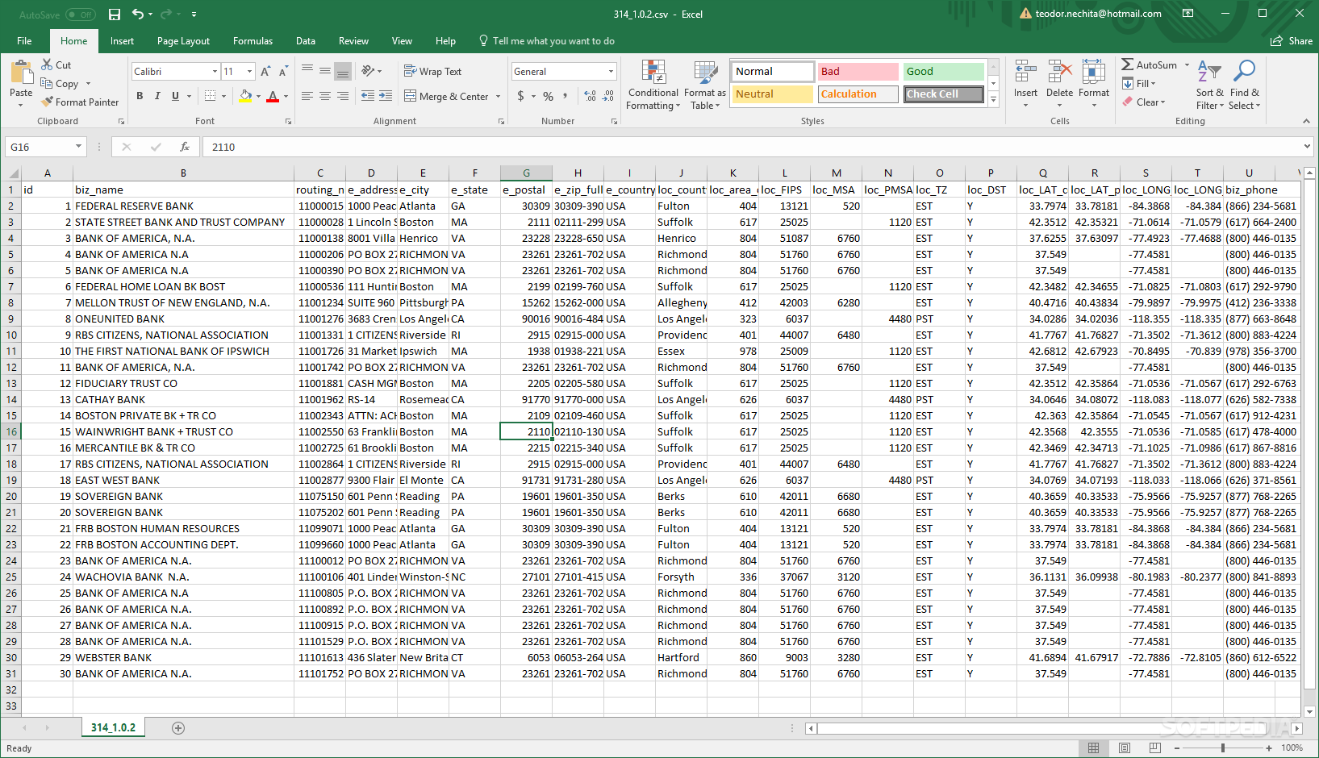This screenshot has width=1319, height=758.
Task: Click the Increase Decimal icon
Action: 590,96
